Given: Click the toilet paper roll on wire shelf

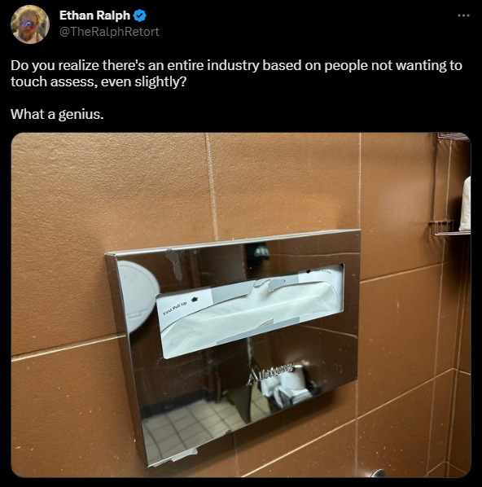Looking at the screenshot, I should coord(465,204).
